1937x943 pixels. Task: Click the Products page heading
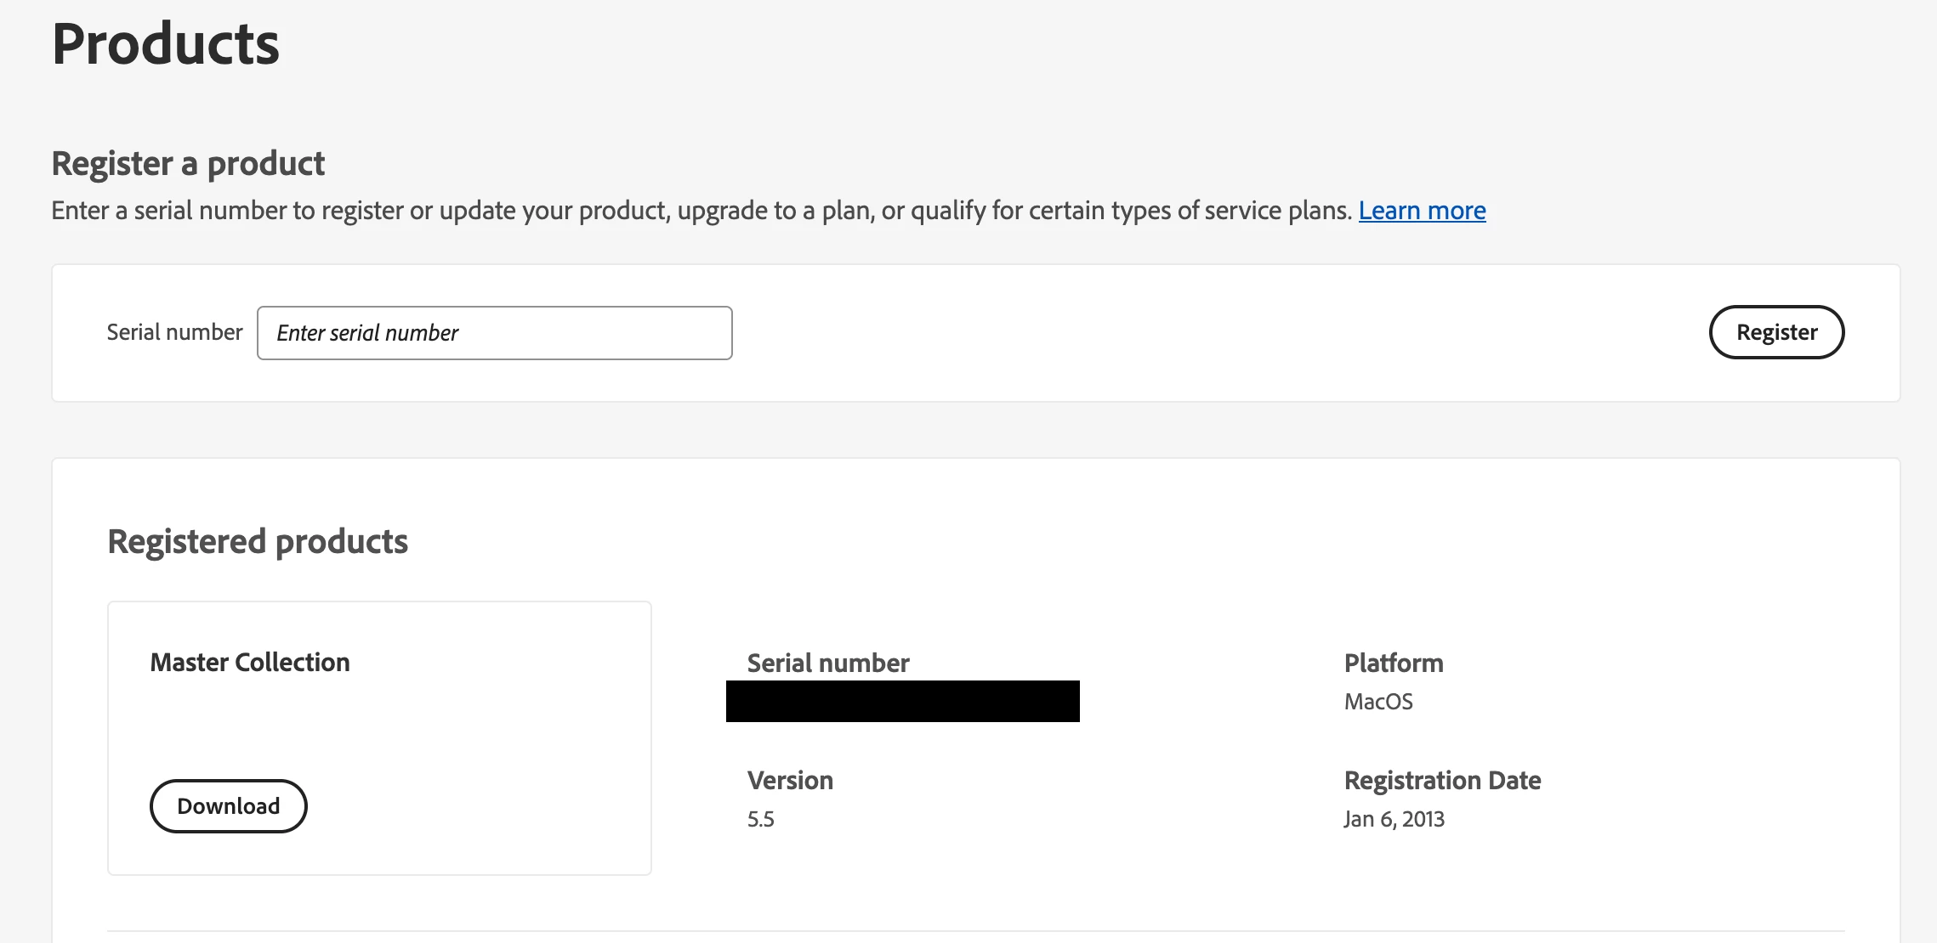pyautogui.click(x=166, y=44)
